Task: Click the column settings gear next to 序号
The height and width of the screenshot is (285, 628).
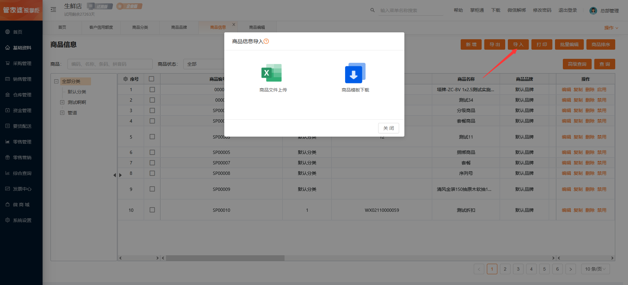Action: coord(125,79)
